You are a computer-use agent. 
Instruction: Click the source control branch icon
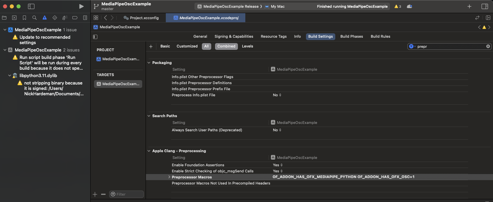pyautogui.click(x=96, y=6)
